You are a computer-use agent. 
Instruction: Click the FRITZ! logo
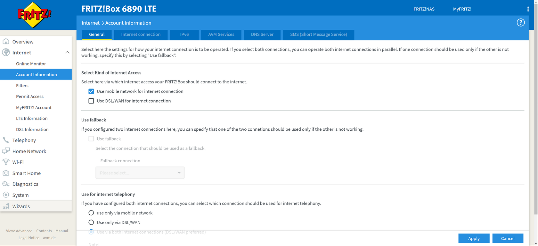click(x=34, y=15)
